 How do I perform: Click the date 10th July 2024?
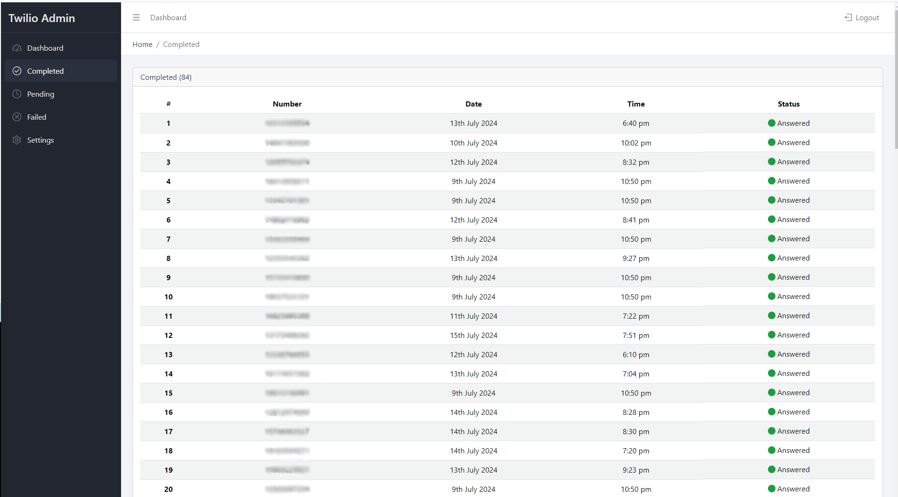(474, 143)
